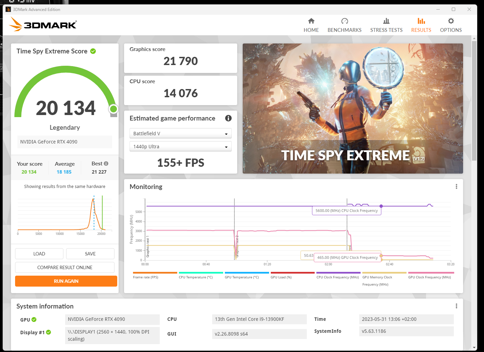Click the BENCHMARKS menu label
Screen dimensions: 484x352
tap(344, 30)
